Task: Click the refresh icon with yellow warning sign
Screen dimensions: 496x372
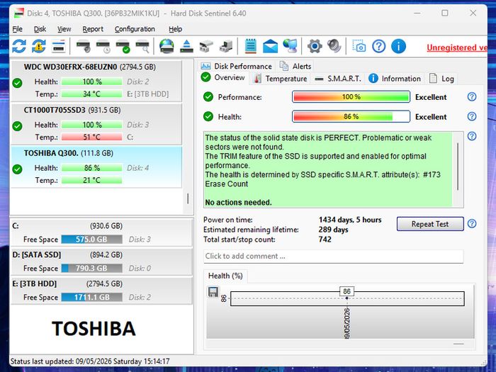Action: point(38,47)
